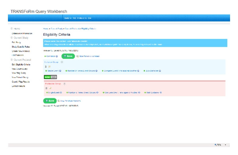
Task: Open info icon beside Exclusion Number of Times Event Occurs
Action: coord(97,93)
